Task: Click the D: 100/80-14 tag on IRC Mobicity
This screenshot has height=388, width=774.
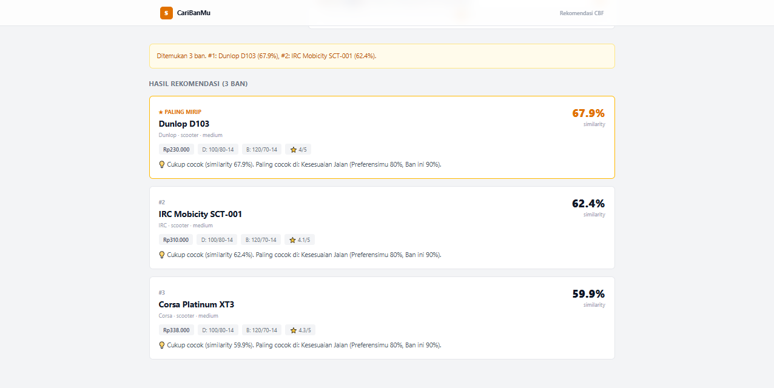Action: pyautogui.click(x=217, y=240)
